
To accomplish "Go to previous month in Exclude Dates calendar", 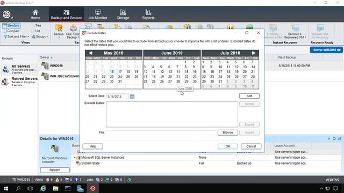I will 90,53.
